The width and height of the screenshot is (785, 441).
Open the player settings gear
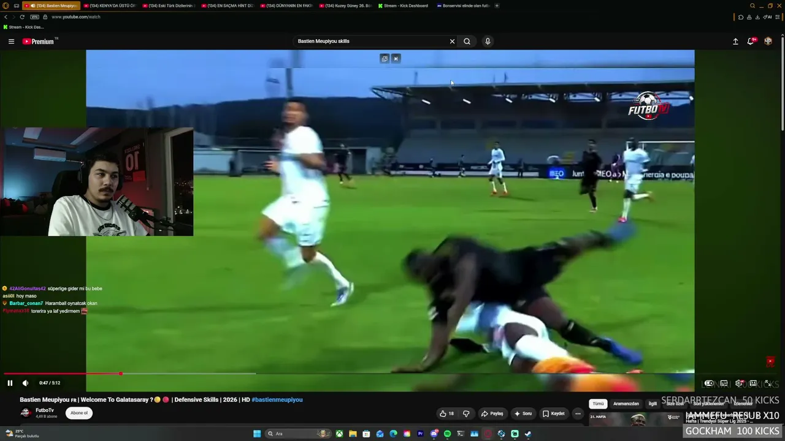tap(739, 383)
